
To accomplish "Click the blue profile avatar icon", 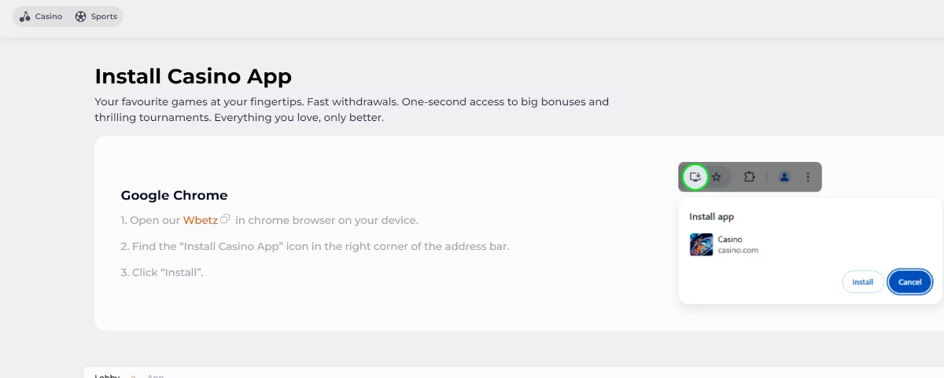I will click(x=784, y=177).
